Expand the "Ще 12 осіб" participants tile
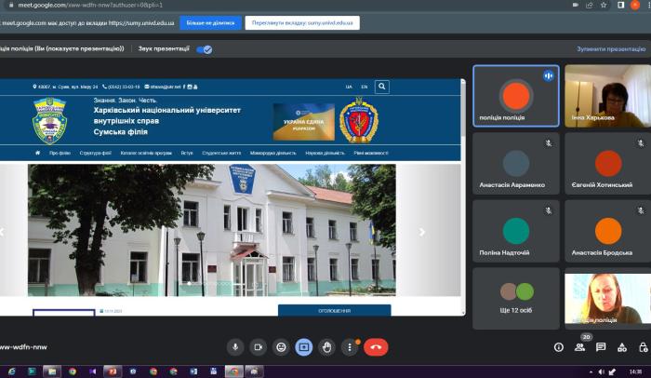The height and width of the screenshot is (378, 651). (x=515, y=298)
